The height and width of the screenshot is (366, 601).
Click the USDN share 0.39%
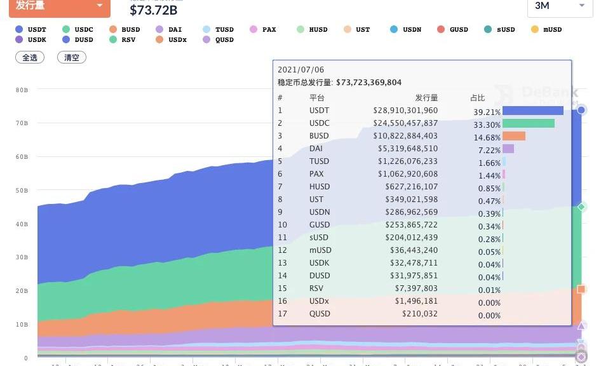[489, 214]
